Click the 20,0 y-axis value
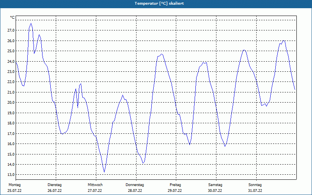This screenshot has height=195, width=312. coord(11,103)
